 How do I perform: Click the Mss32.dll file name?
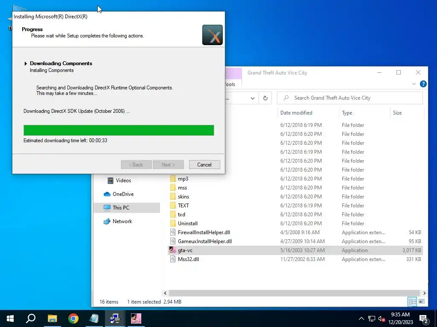188,259
